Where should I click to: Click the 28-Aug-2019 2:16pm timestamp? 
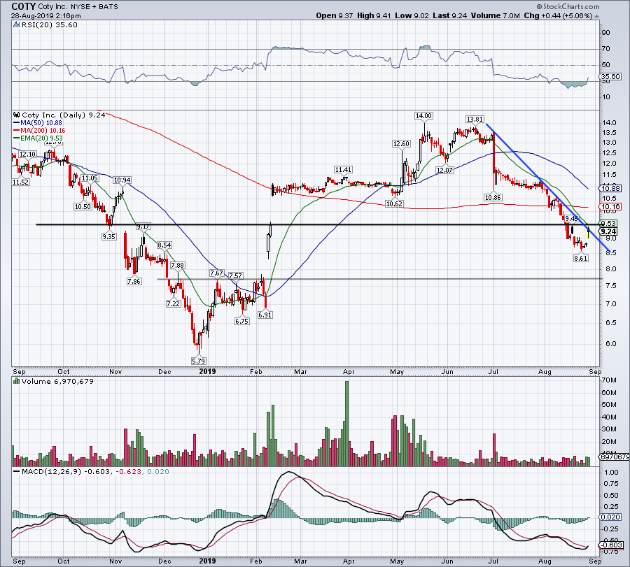coord(45,16)
